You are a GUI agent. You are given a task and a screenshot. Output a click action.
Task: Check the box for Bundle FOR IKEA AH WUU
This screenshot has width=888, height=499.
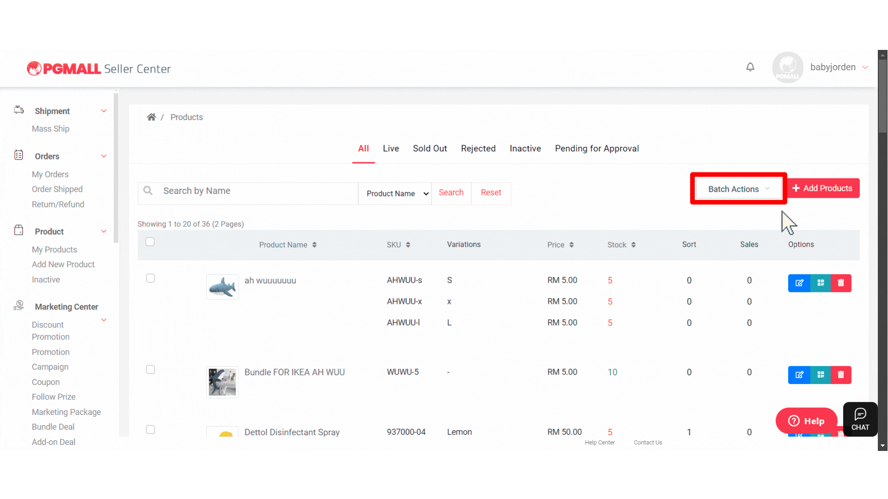(x=150, y=370)
